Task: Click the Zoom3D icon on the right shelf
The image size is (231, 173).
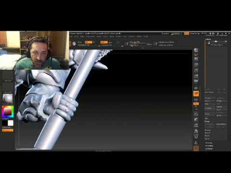Action: pyautogui.click(x=196, y=125)
